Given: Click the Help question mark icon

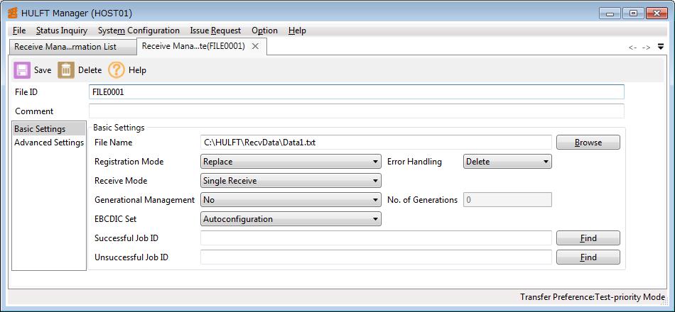Looking at the screenshot, I should [117, 70].
